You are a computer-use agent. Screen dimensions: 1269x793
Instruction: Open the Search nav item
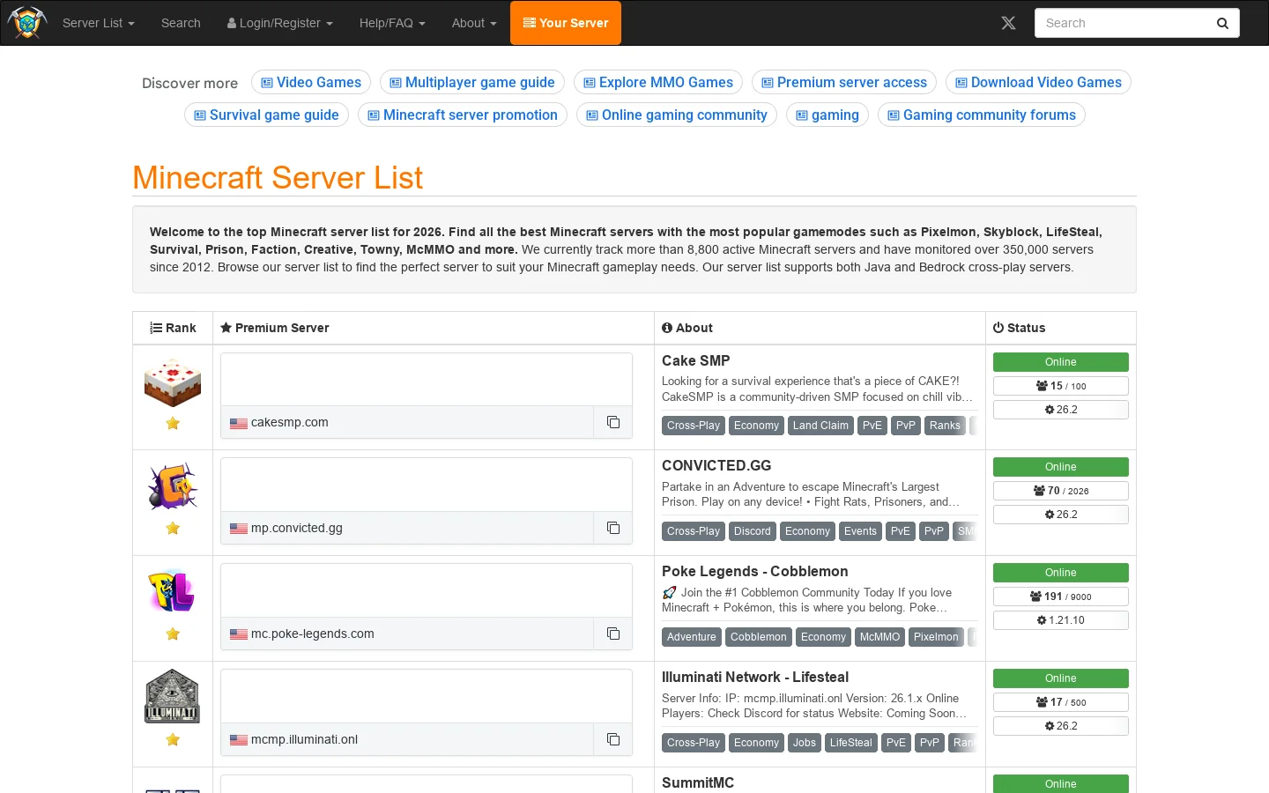pos(181,23)
